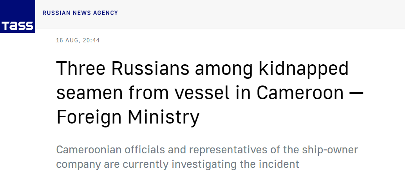
Task: Click the word 'AGENCY' in the header
Action: pos(105,13)
